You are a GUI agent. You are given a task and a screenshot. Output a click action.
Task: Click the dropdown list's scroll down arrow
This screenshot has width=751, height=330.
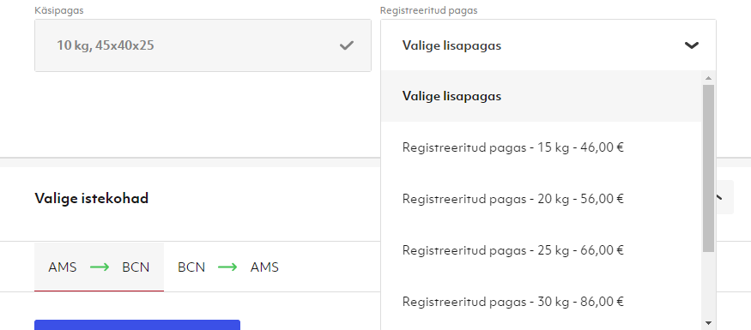click(x=708, y=323)
